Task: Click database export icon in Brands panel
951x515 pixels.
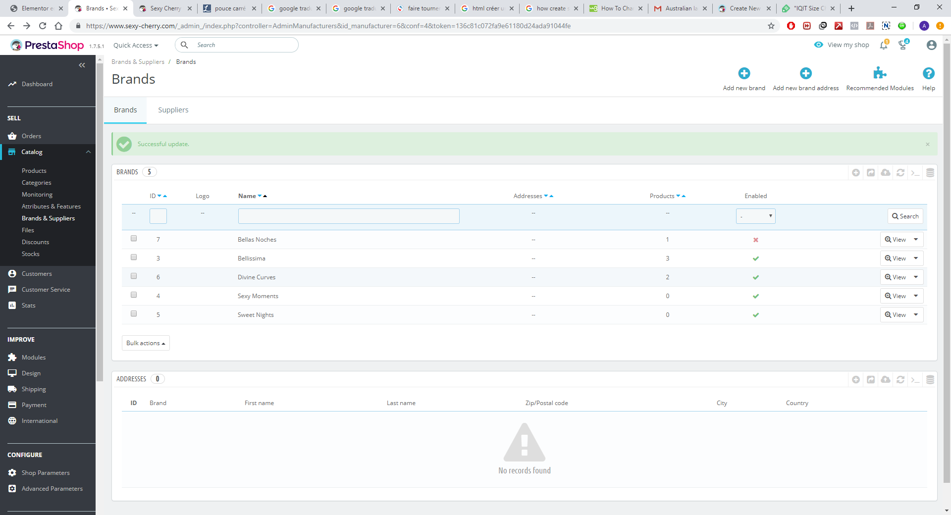Action: (x=930, y=172)
